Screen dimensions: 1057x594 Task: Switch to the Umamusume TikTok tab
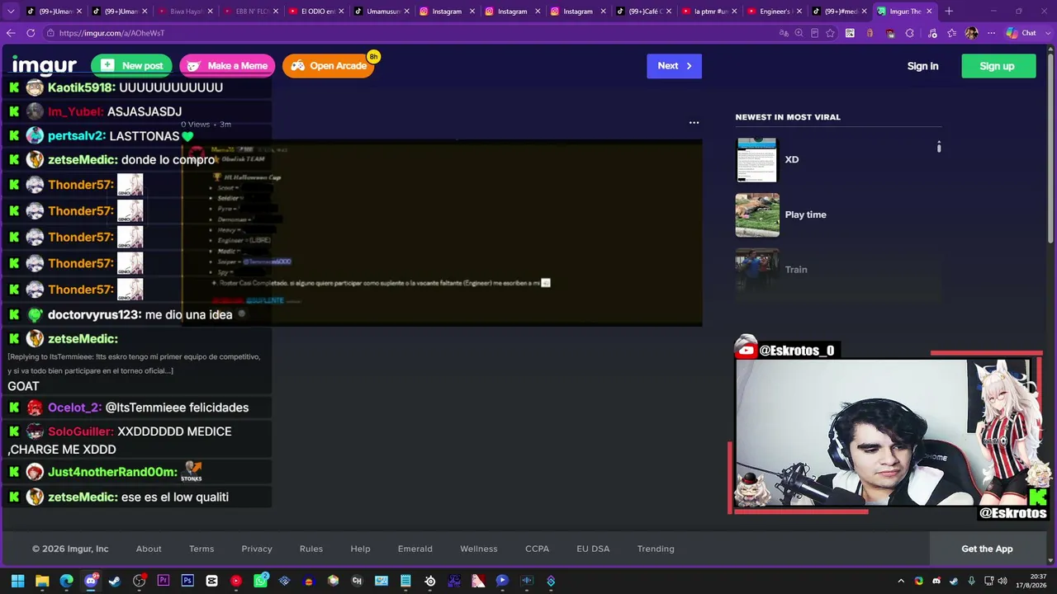point(382,12)
